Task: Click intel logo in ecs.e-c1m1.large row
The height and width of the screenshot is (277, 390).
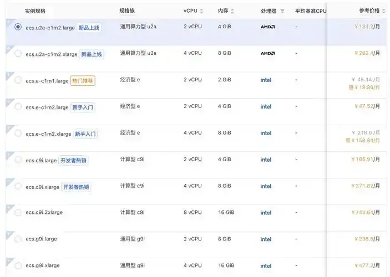Action: 266,80
